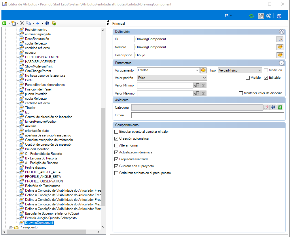Click translation bubble icon beside Descripción
Image resolution: width=290 pixels, height=237 pixels.
click(280, 55)
